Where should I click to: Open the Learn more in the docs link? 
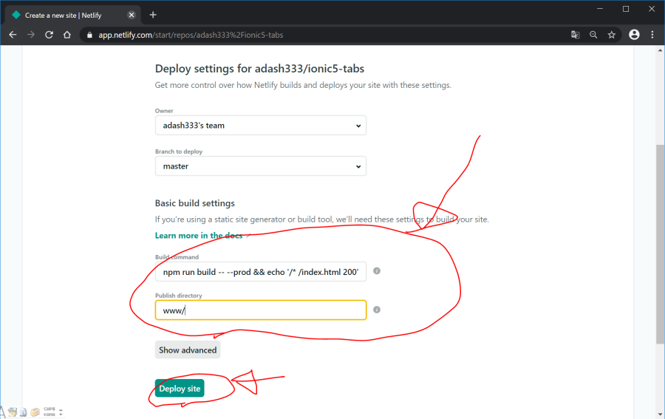(199, 236)
